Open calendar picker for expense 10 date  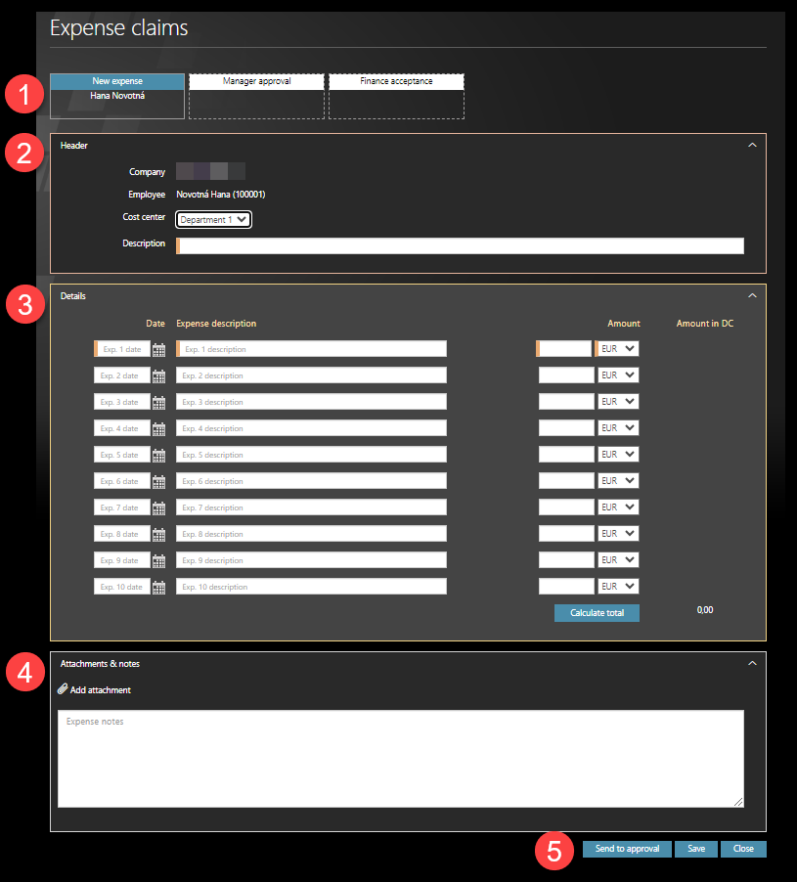pyautogui.click(x=158, y=587)
